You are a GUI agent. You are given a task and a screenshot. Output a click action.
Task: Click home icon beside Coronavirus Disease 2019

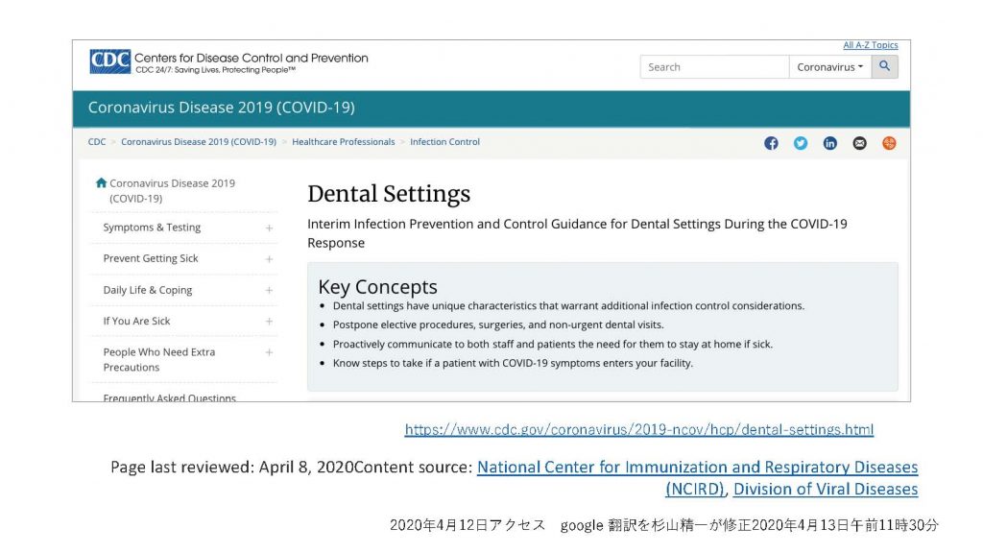pos(101,182)
